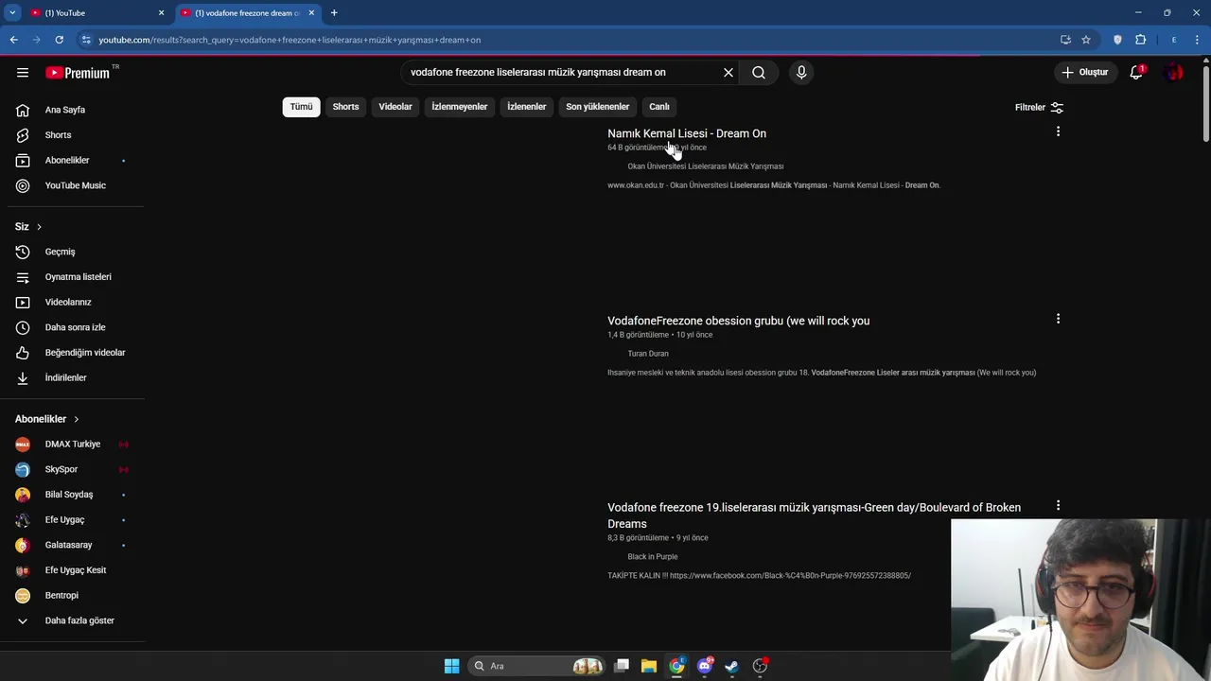Select the Tümü filter chip

tap(301, 107)
